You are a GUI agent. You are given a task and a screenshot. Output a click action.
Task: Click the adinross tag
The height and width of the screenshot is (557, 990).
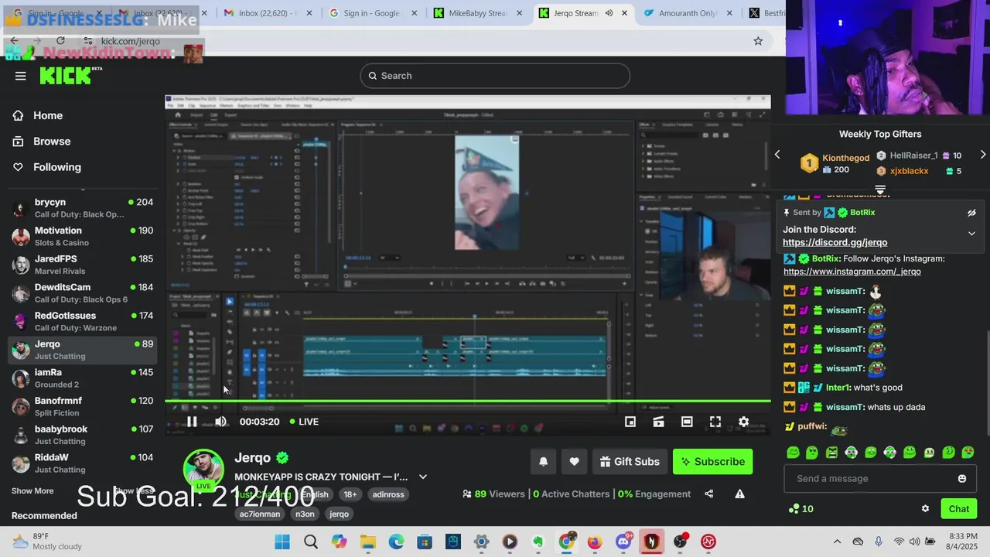pyautogui.click(x=388, y=494)
